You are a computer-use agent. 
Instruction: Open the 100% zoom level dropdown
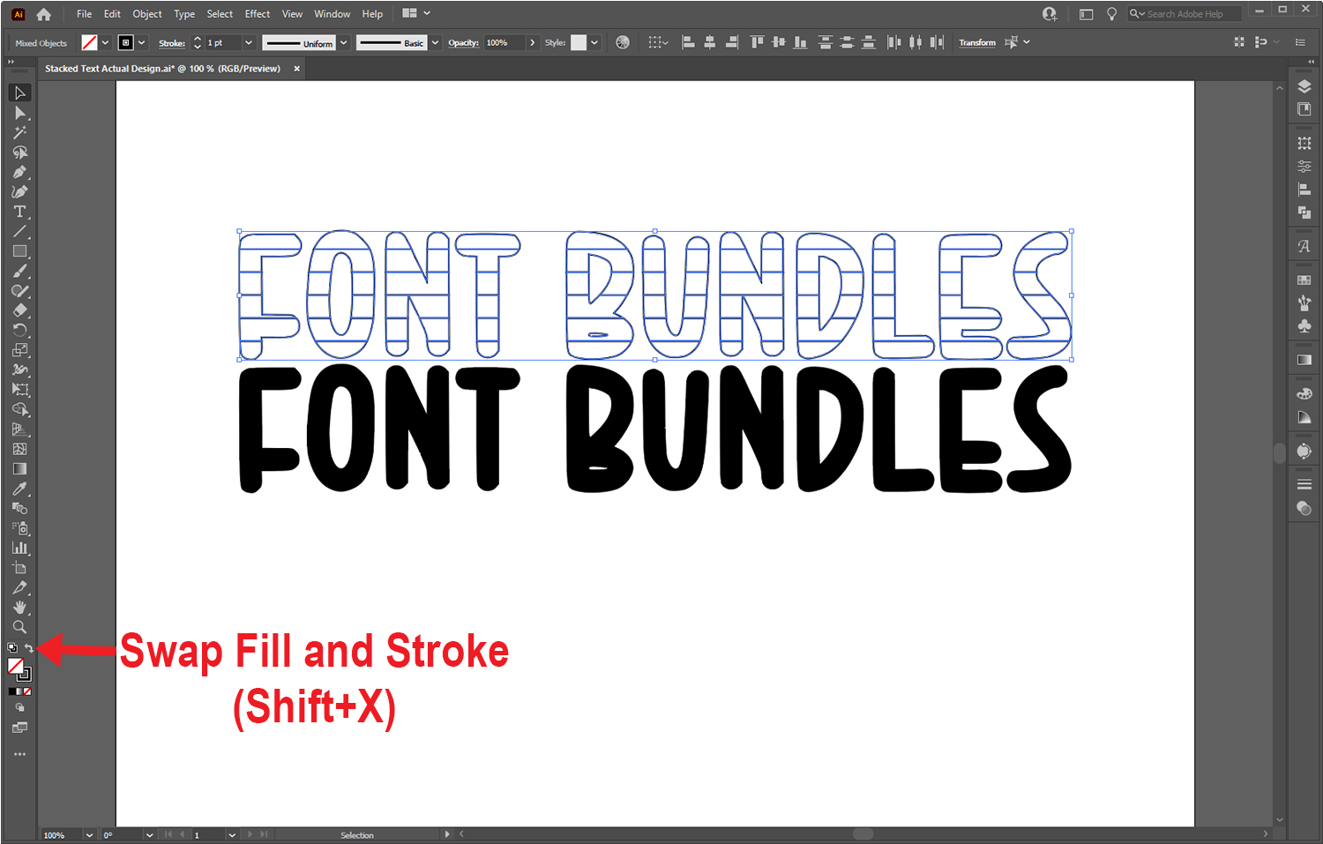[89, 835]
